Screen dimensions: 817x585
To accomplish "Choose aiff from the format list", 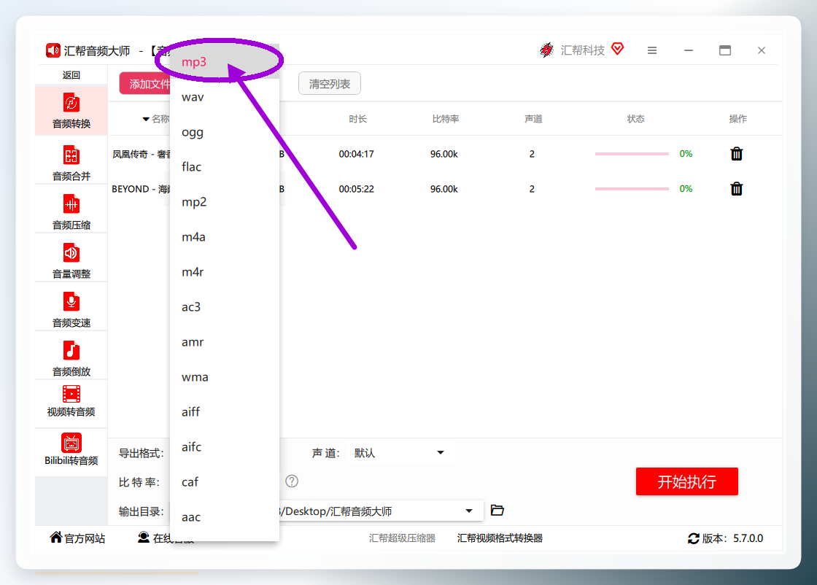I will (225, 411).
